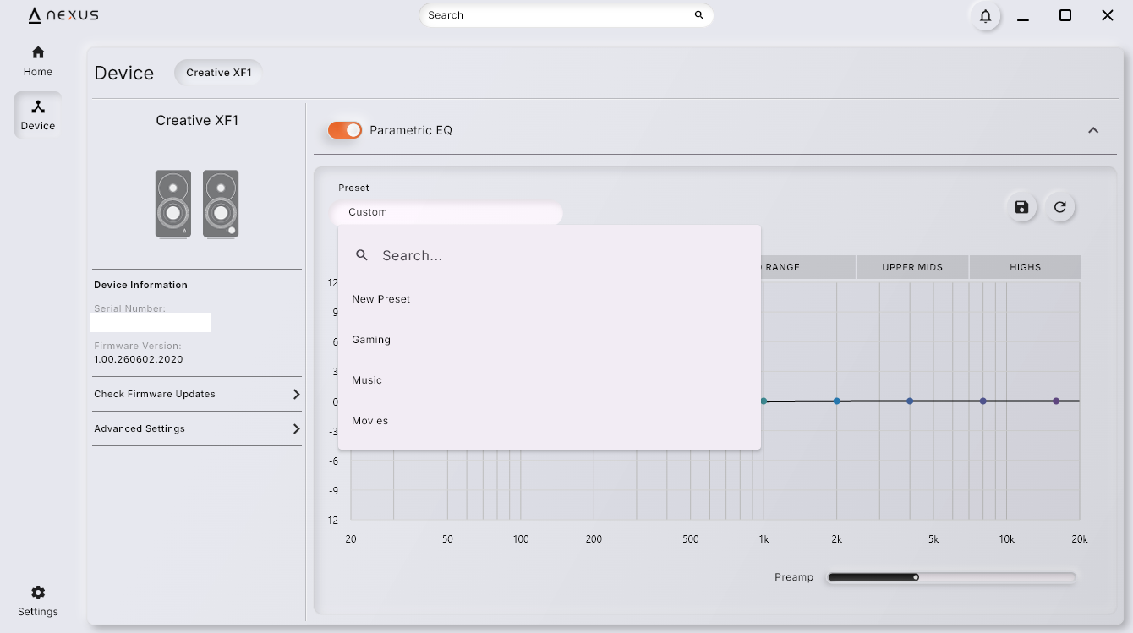Click the Creative XF1 device chip
The image size is (1133, 633).
tap(219, 73)
